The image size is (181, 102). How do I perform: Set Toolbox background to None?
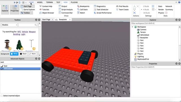coord(33,54)
